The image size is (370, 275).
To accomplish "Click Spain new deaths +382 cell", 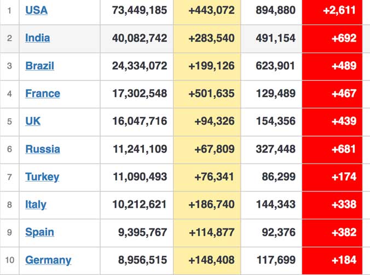I will pyautogui.click(x=332, y=233).
